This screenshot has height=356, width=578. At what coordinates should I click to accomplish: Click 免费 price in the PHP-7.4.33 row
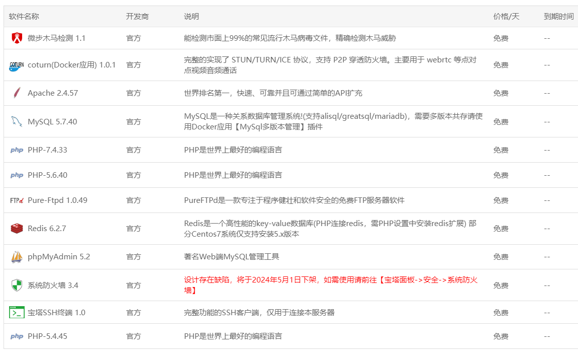pyautogui.click(x=501, y=150)
